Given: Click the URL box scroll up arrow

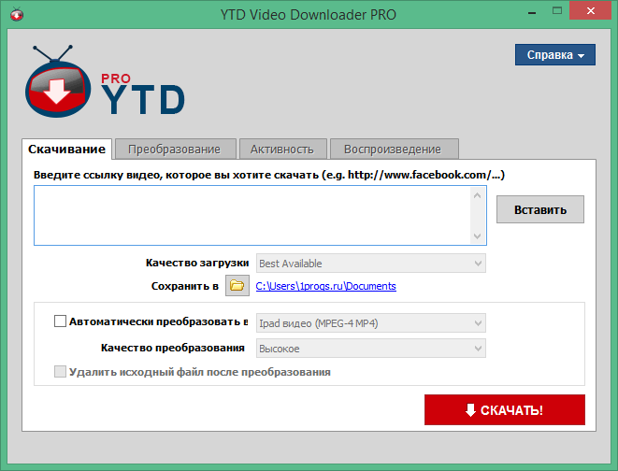Looking at the screenshot, I should click(478, 195).
